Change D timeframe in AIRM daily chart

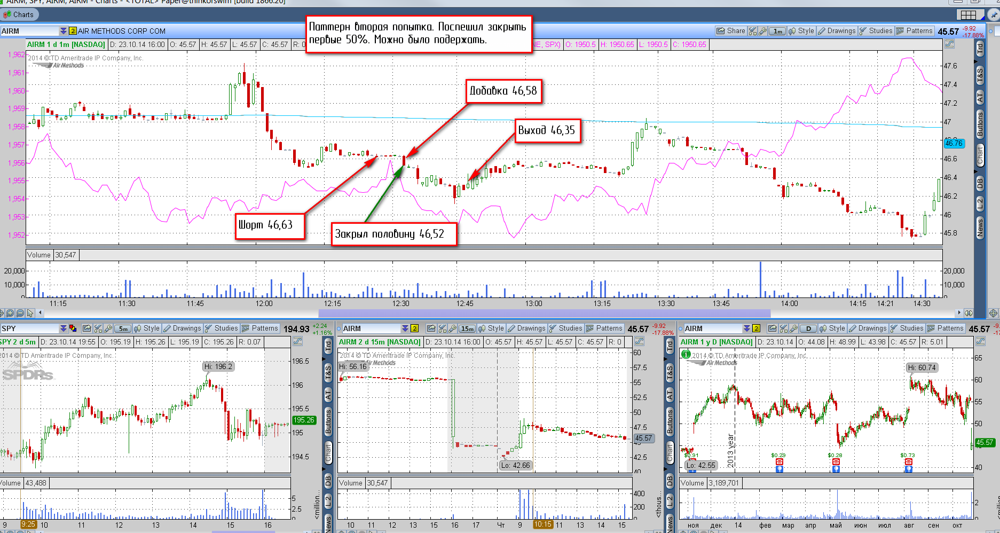pyautogui.click(x=808, y=328)
